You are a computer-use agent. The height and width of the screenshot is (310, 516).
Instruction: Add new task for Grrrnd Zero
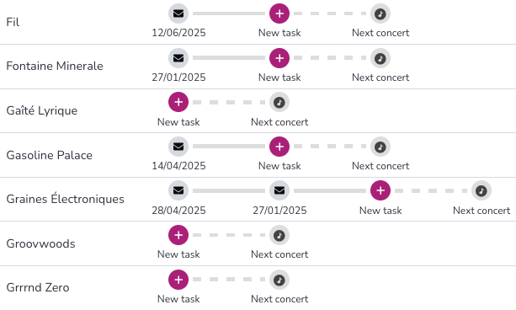point(178,280)
